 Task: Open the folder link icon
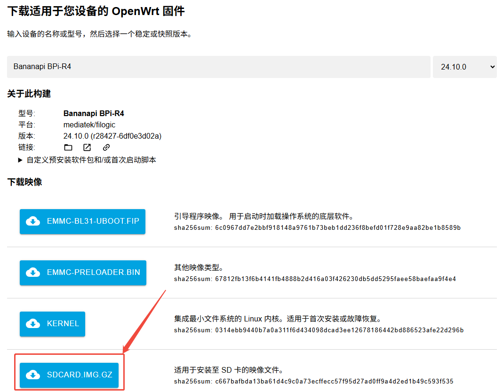[68, 148]
